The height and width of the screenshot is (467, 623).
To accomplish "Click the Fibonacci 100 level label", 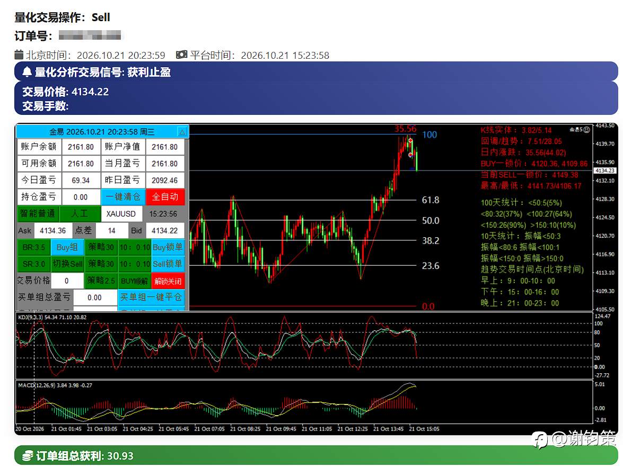I will click(429, 134).
